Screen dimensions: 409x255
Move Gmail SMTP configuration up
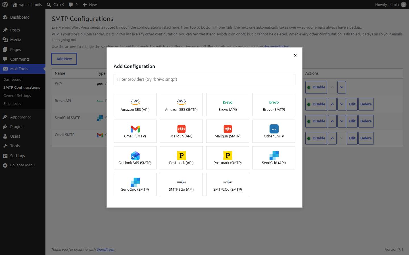click(332, 138)
